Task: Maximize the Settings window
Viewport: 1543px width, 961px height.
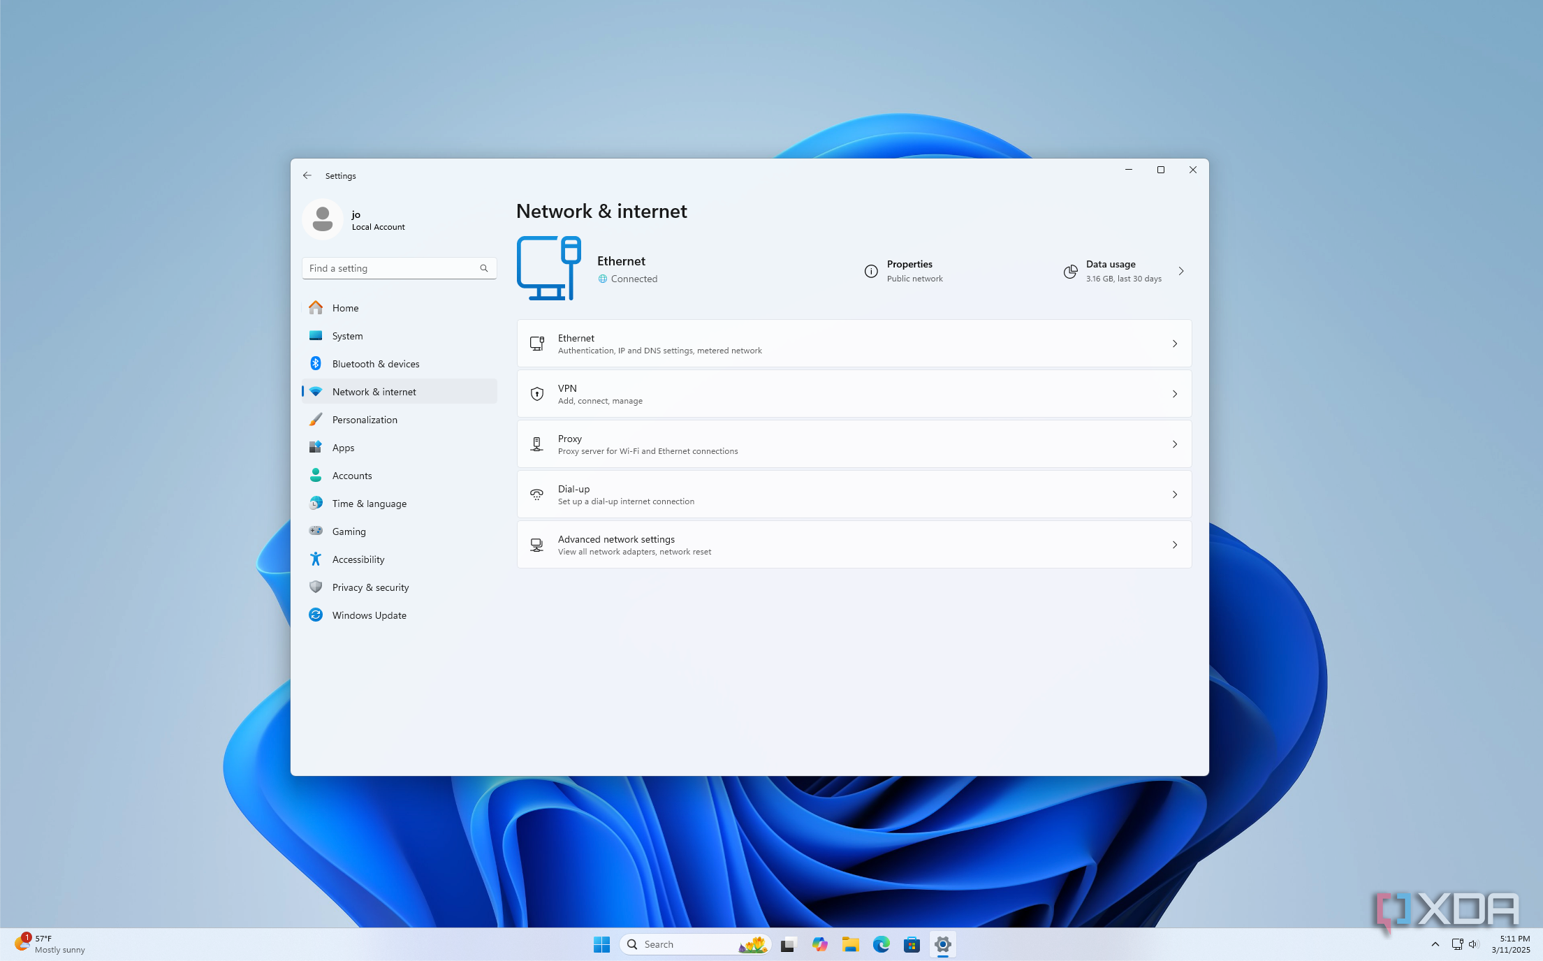Action: (x=1161, y=170)
